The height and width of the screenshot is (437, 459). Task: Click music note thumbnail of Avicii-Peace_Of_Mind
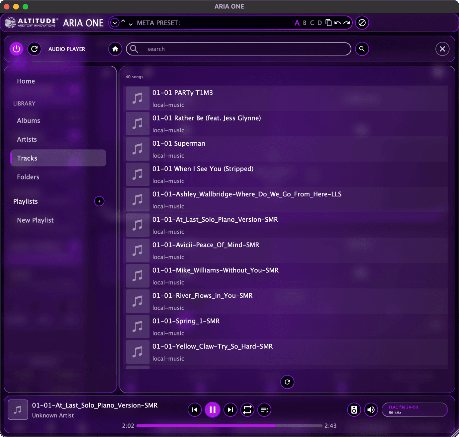point(138,251)
